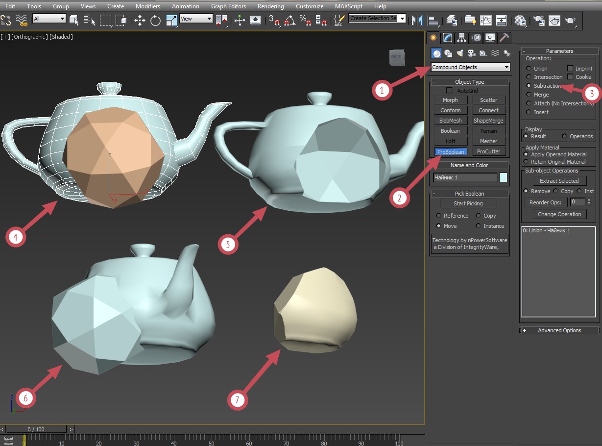Click the ProCutter object type button
The height and width of the screenshot is (446, 602).
[488, 151]
